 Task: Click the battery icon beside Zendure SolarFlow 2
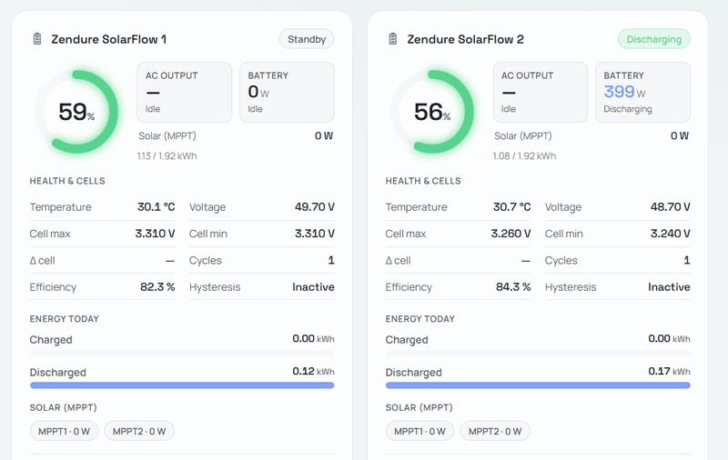[393, 39]
